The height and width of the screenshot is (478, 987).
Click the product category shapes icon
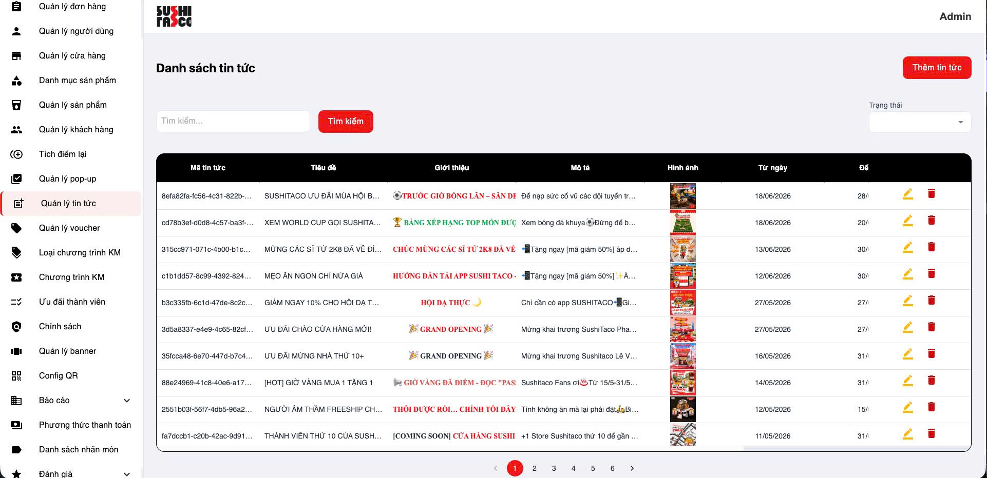pos(16,80)
